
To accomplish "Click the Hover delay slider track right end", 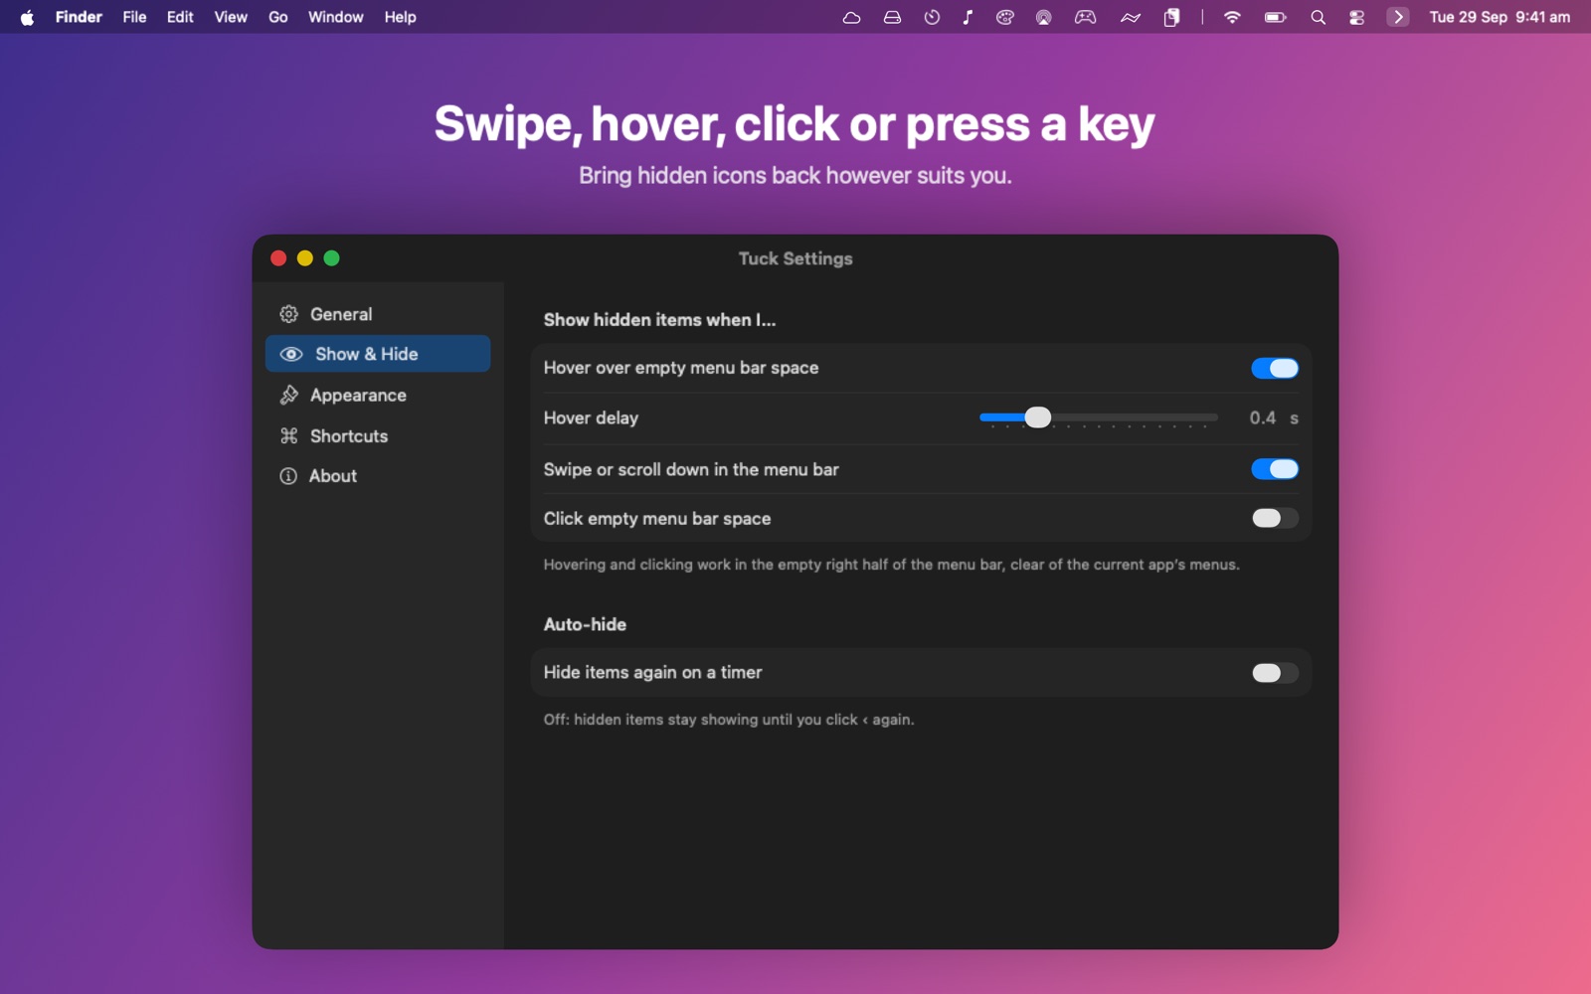I will coord(1214,417).
